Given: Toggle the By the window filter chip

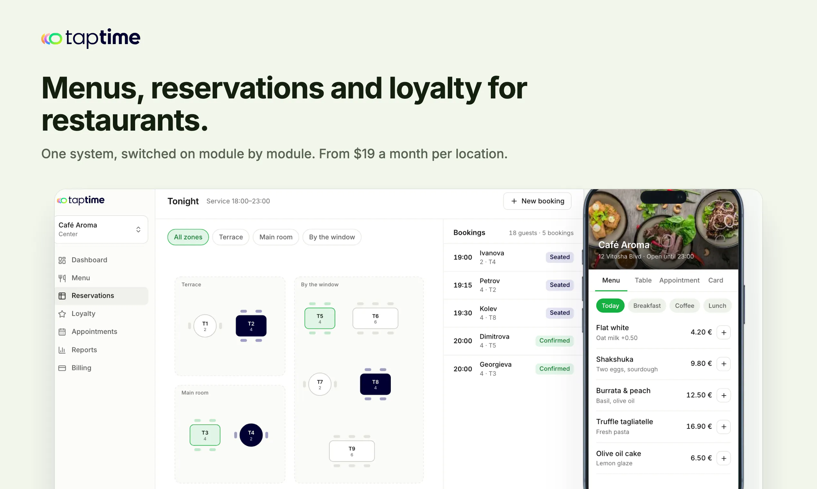Looking at the screenshot, I should pyautogui.click(x=332, y=237).
